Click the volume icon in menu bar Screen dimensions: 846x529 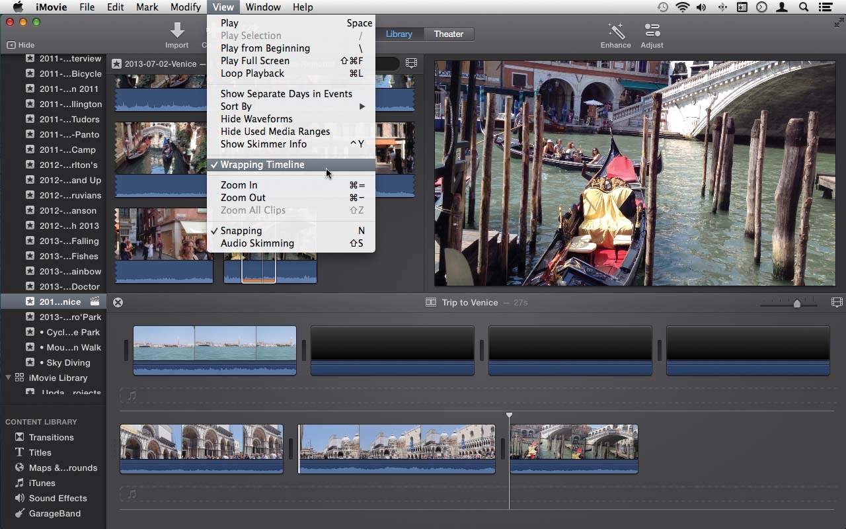pyautogui.click(x=701, y=7)
